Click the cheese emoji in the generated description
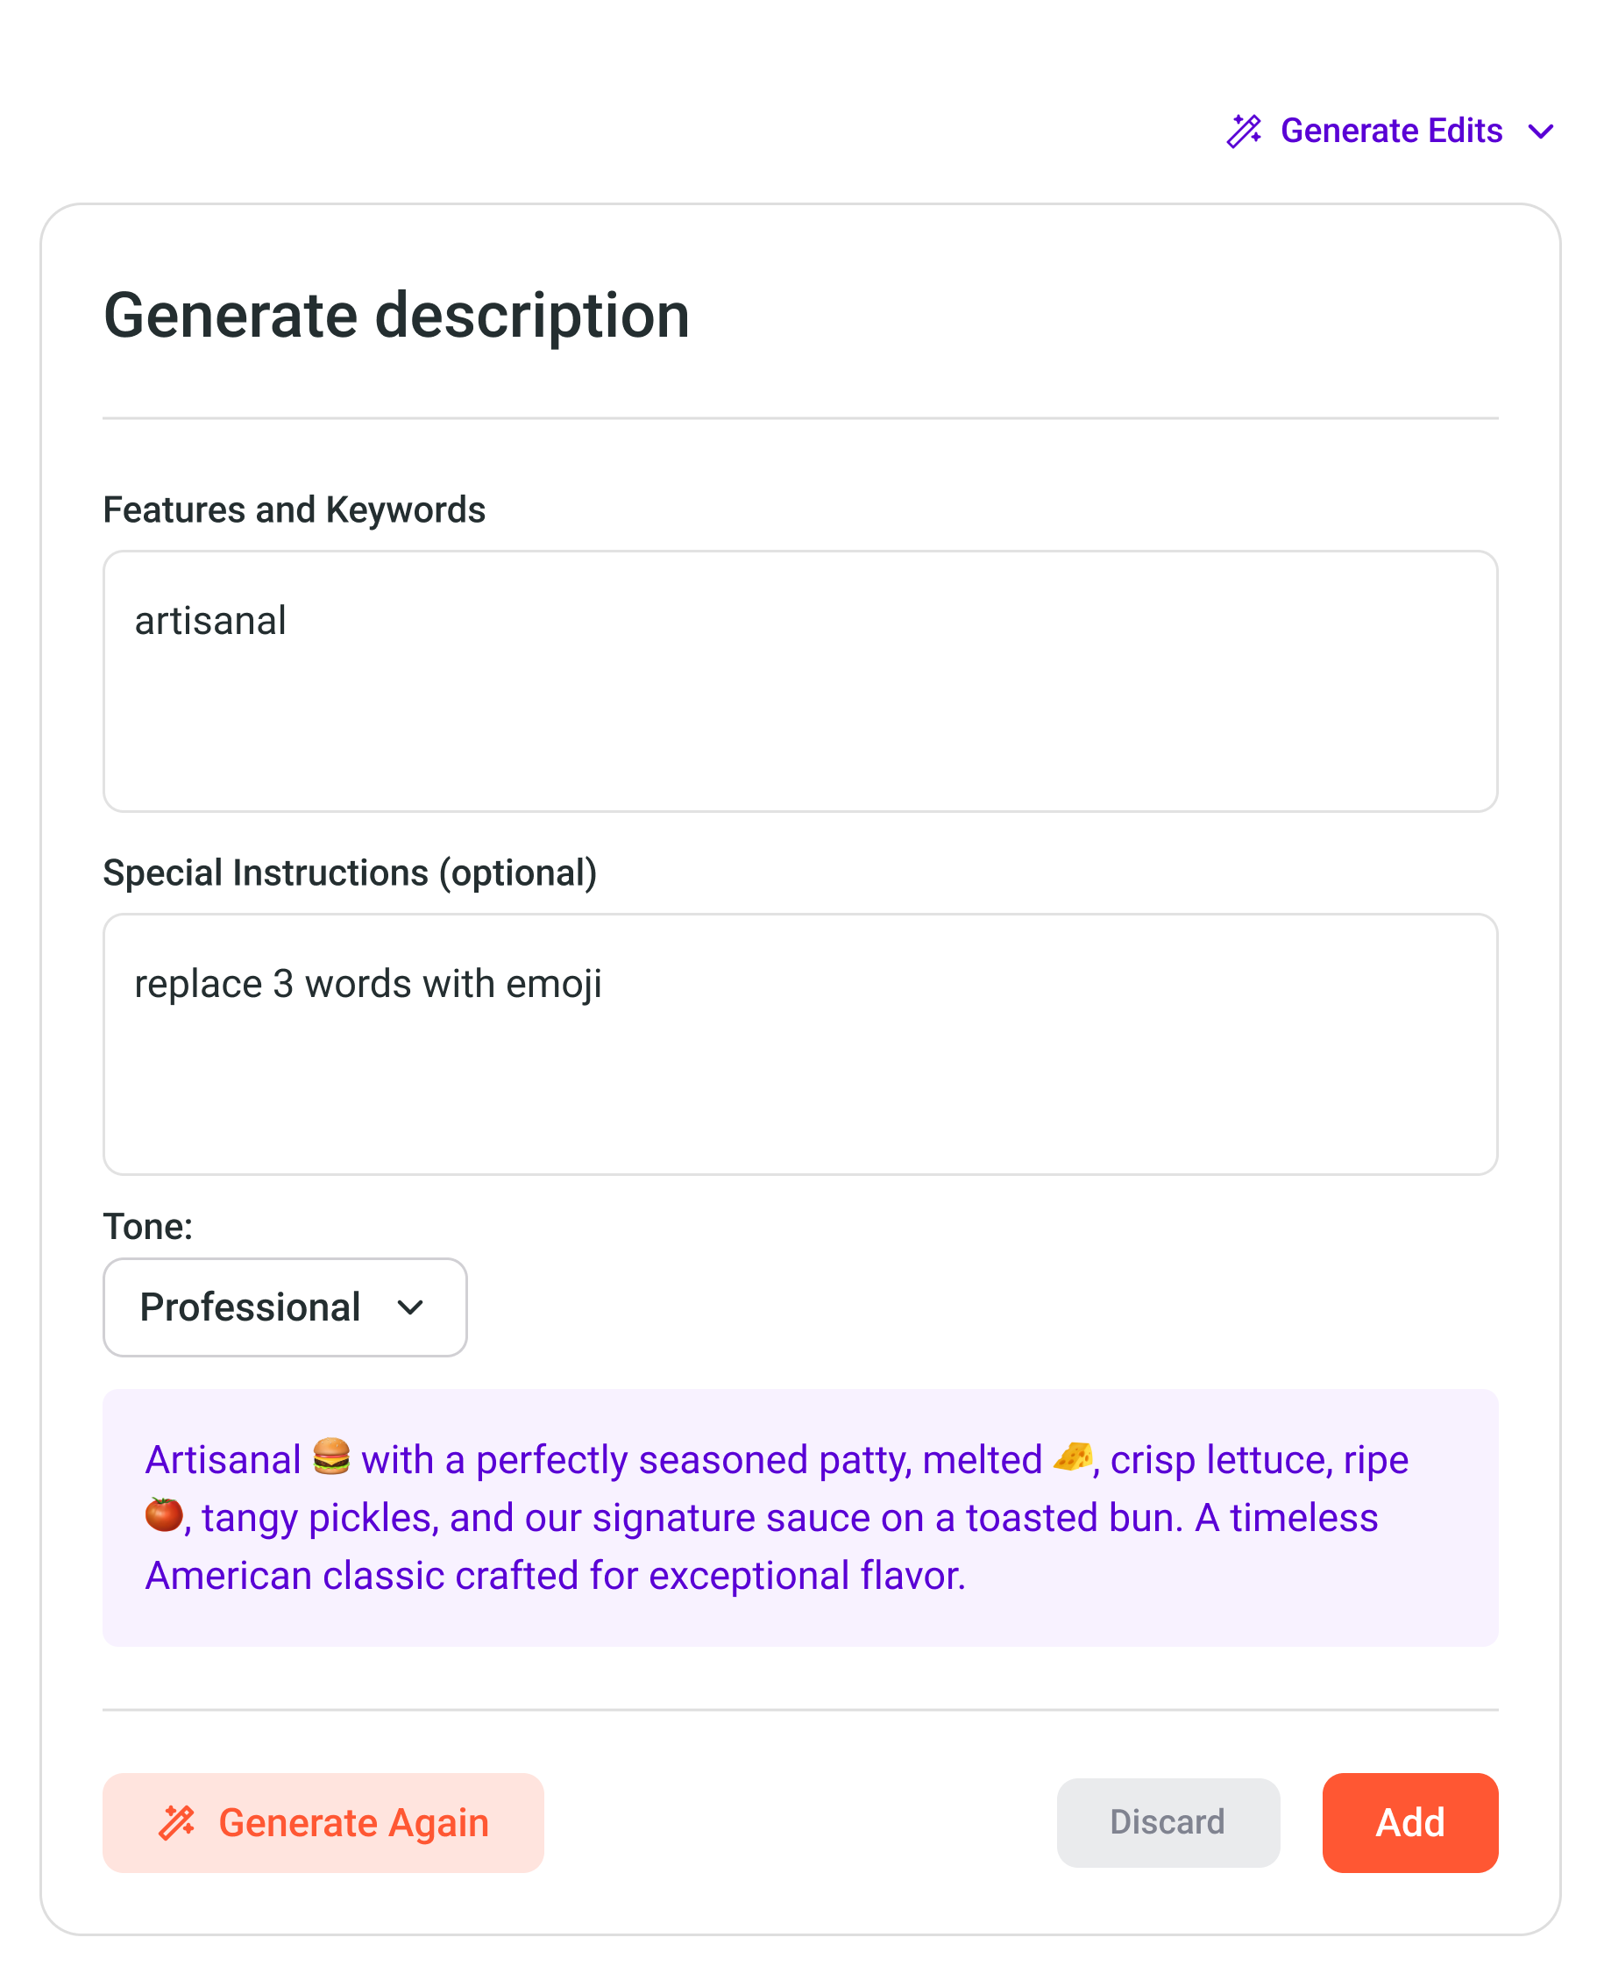Image resolution: width=1604 pixels, height=1973 pixels. pyautogui.click(x=1072, y=1457)
